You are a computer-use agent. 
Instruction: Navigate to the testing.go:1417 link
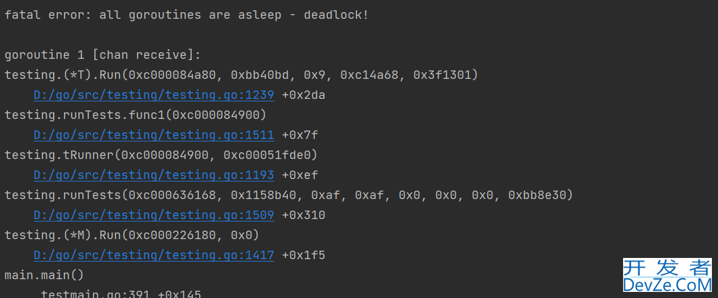pos(154,255)
